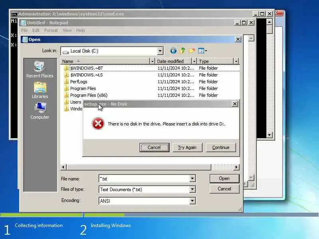Open Notepad's Edit menu

point(36,30)
